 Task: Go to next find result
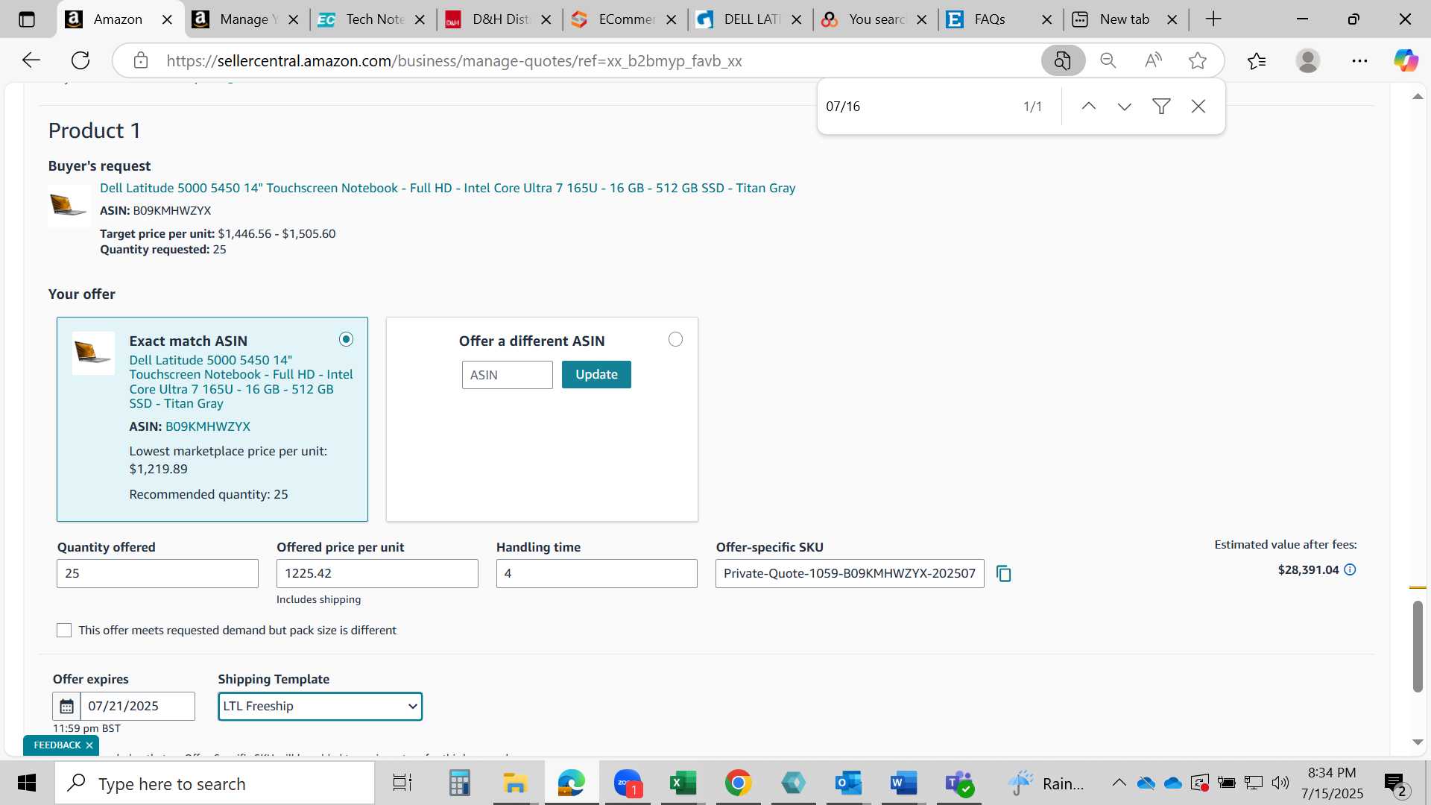tap(1125, 107)
